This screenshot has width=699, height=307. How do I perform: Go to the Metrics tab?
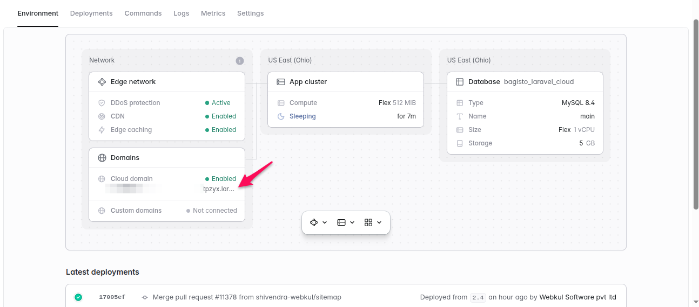coord(213,13)
